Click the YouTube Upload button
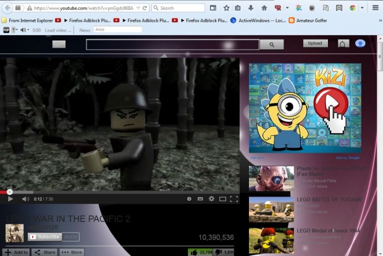383x256 pixels. click(315, 43)
